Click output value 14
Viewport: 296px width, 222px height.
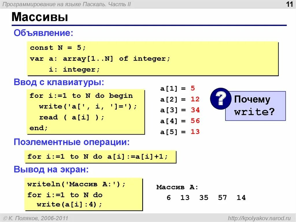(241, 198)
